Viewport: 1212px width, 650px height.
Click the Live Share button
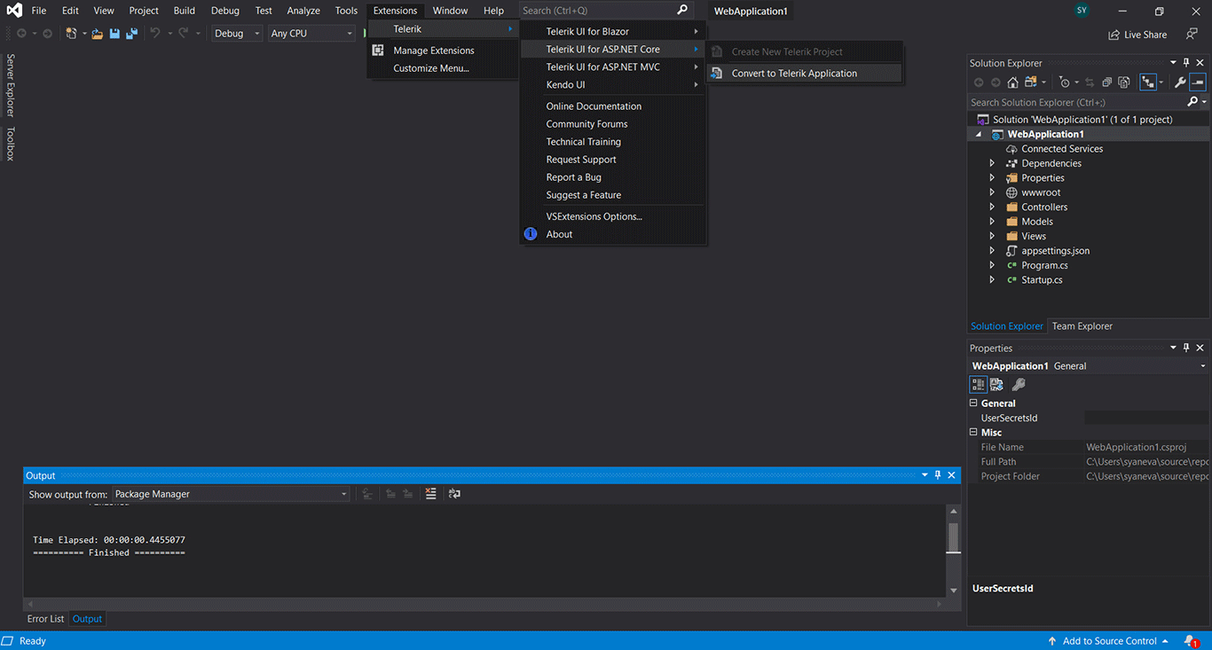pyautogui.click(x=1137, y=35)
